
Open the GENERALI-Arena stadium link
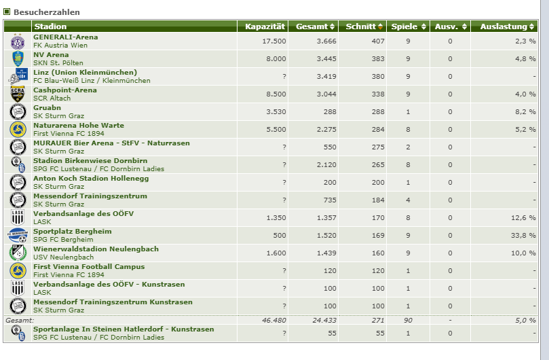coord(65,37)
